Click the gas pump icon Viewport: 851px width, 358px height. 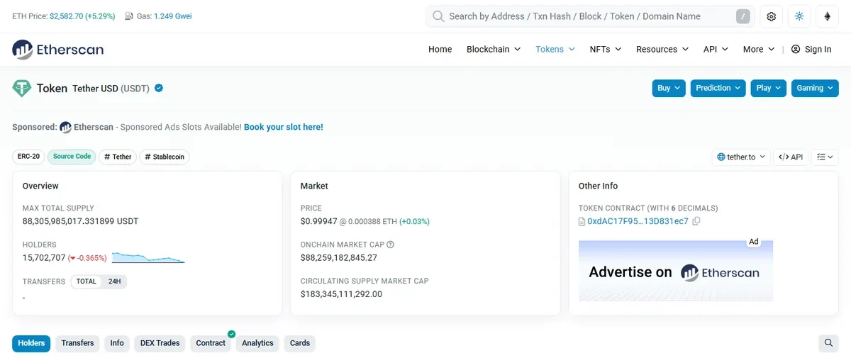click(129, 16)
